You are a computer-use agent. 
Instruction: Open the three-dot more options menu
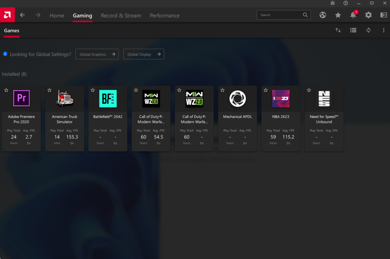point(384,30)
